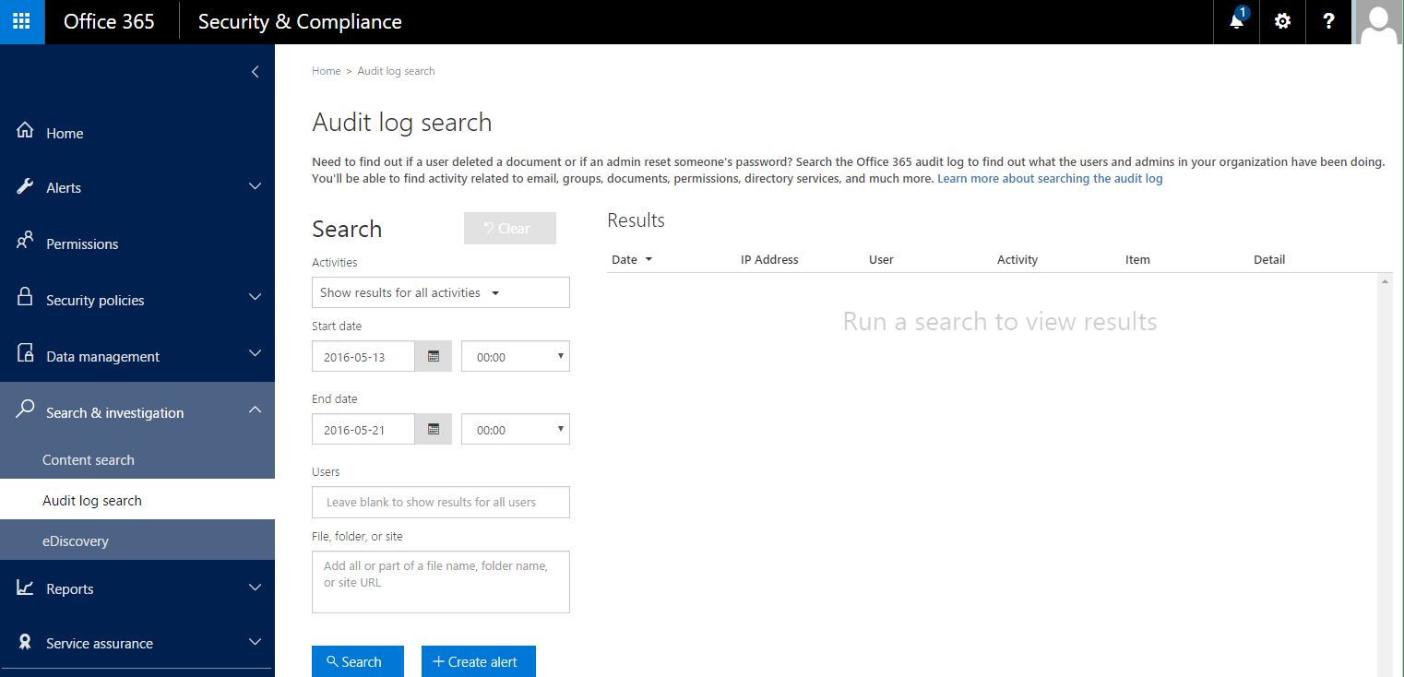Collapse the left navigation pane
Viewport: 1404px width, 677px height.
pos(255,71)
